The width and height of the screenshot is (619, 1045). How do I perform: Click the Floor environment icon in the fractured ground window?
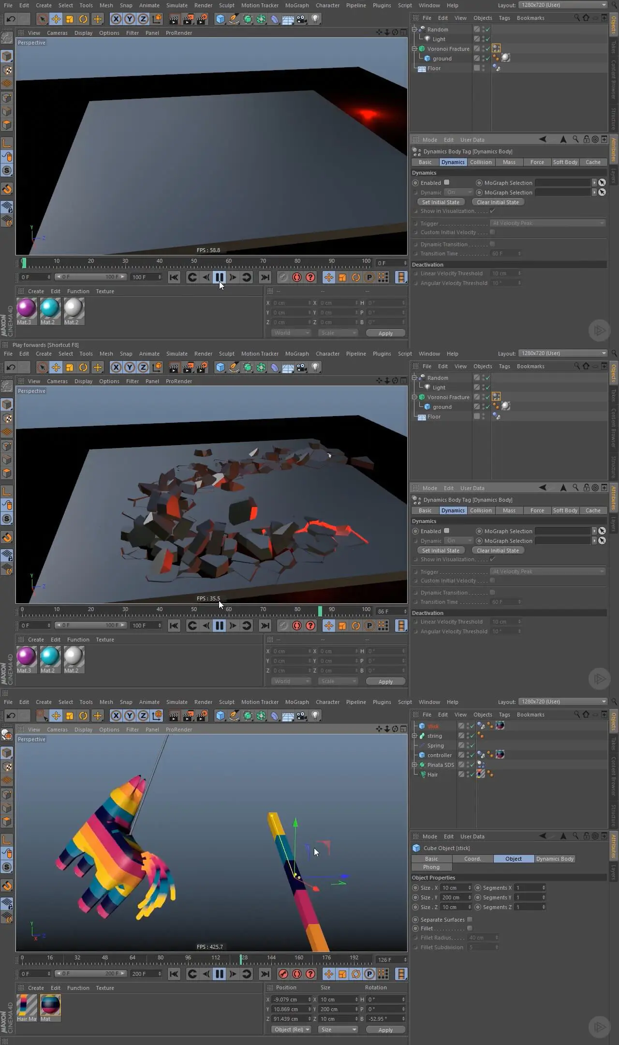point(288,367)
